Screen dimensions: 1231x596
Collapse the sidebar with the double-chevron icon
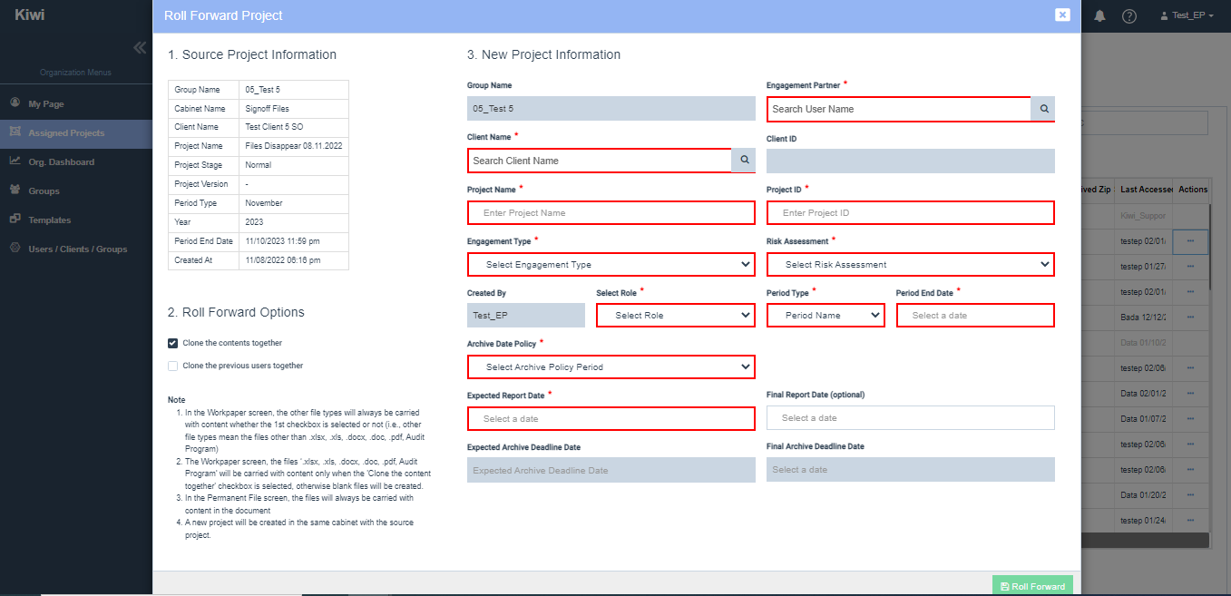[x=139, y=47]
